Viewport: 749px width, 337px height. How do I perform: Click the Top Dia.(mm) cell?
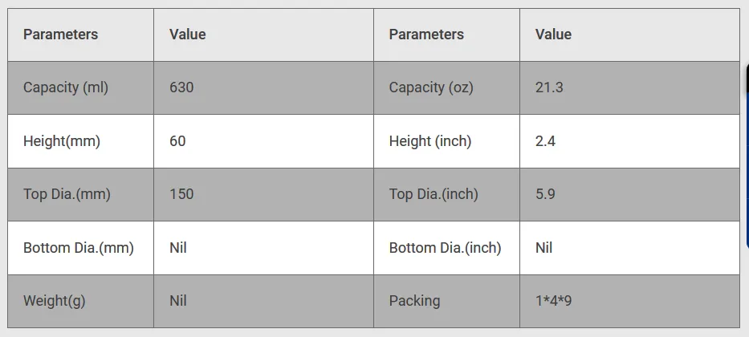(80, 194)
